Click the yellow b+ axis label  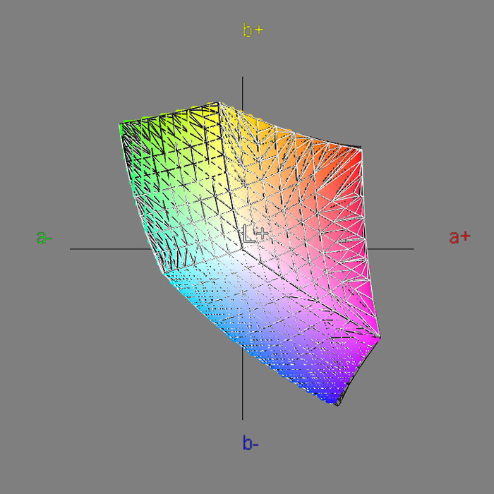tap(253, 30)
